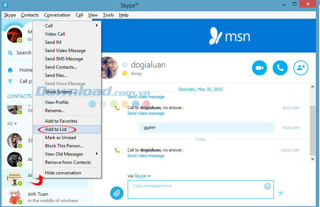320x207 pixels.
Task: Choose Rename... in context menu
Action: pyautogui.click(x=67, y=111)
